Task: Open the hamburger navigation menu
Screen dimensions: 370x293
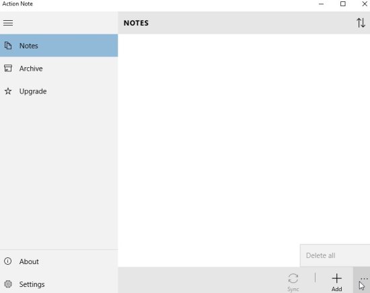Action: pyautogui.click(x=8, y=23)
